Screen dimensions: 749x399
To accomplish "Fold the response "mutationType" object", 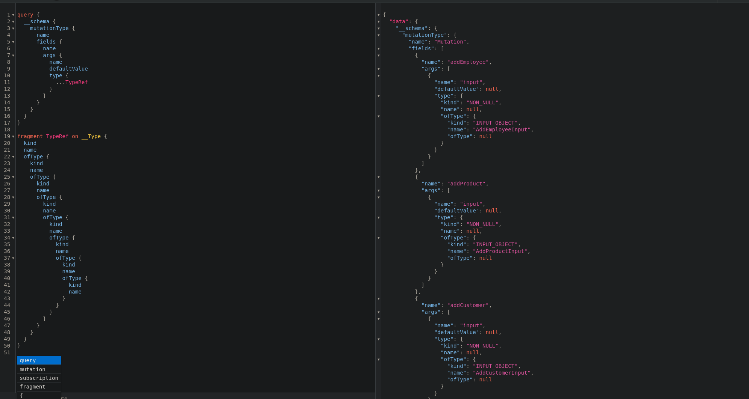I will point(379,35).
